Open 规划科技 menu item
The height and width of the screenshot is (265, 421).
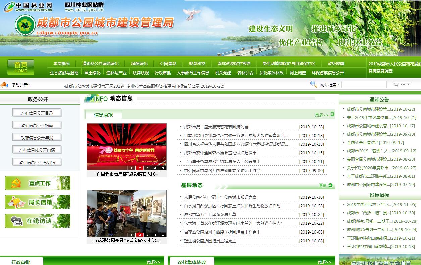click(197, 64)
